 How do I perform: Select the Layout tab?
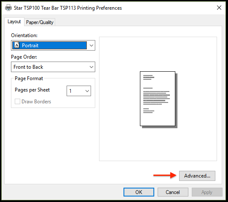[14, 22]
